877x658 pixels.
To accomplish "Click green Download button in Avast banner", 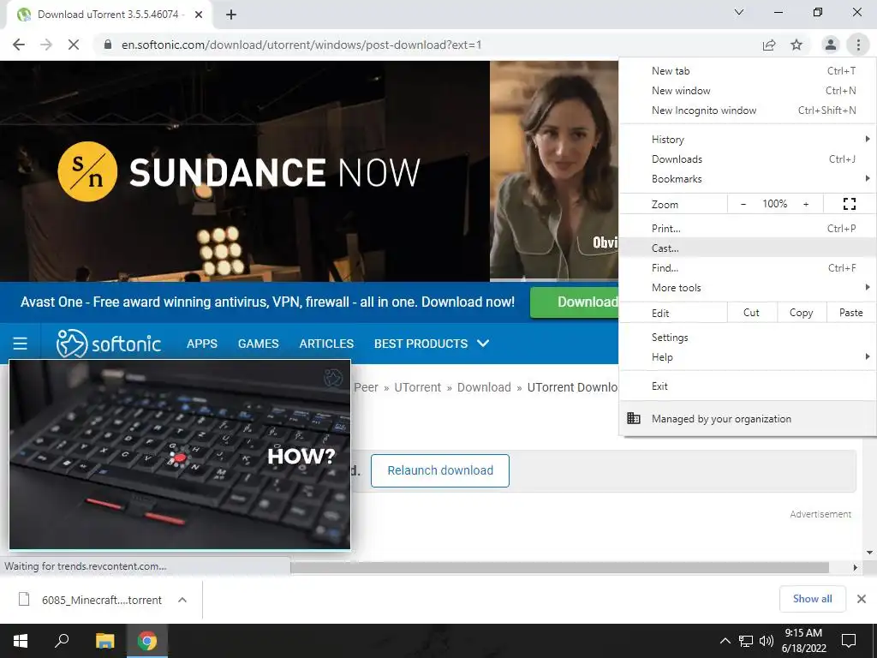I will click(575, 302).
